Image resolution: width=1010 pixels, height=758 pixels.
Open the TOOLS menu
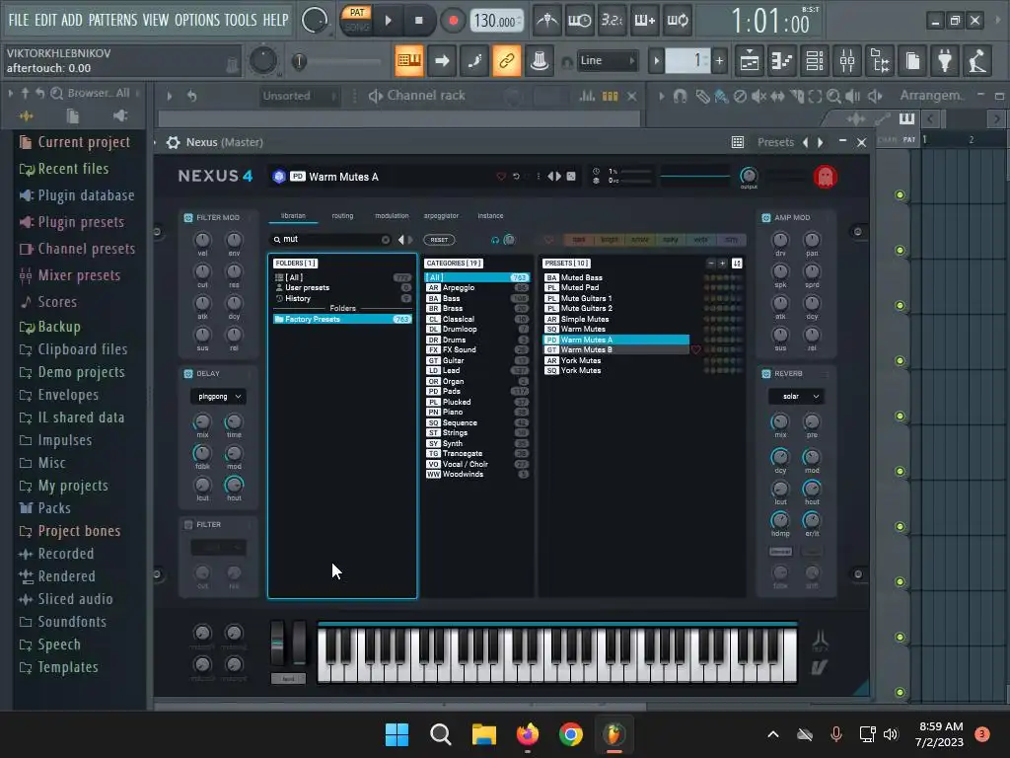coord(241,20)
